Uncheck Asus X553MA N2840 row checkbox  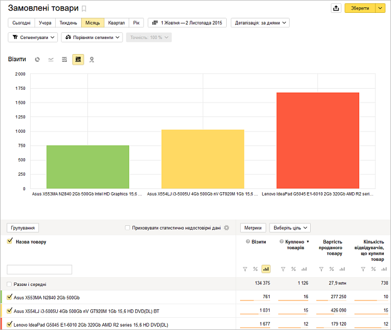[9, 297]
